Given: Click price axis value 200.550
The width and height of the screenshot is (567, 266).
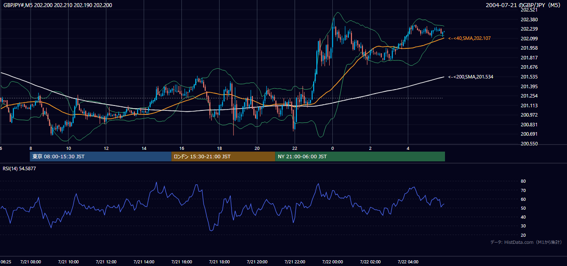Looking at the screenshot, I should (x=529, y=144).
